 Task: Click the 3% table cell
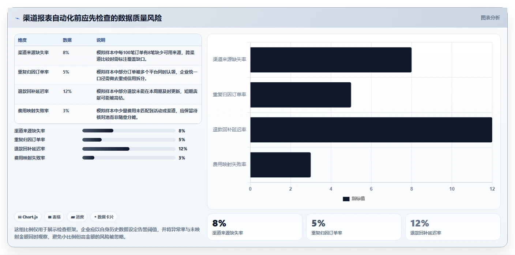(x=66, y=111)
